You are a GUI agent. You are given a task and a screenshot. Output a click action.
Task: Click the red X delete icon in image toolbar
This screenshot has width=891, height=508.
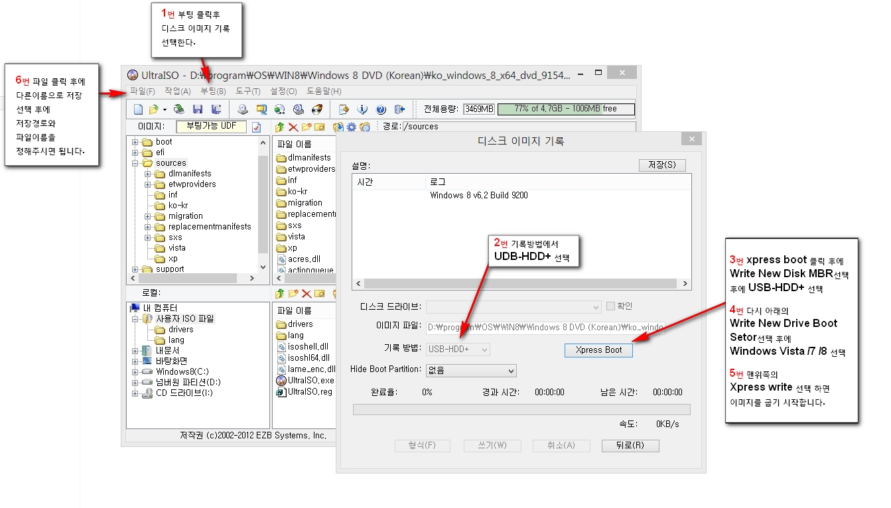[x=293, y=127]
